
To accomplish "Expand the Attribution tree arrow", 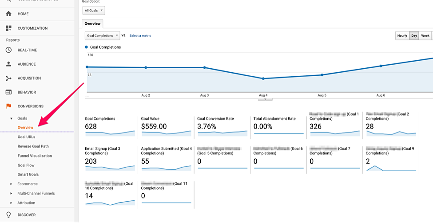I will pyautogui.click(x=11, y=203).
